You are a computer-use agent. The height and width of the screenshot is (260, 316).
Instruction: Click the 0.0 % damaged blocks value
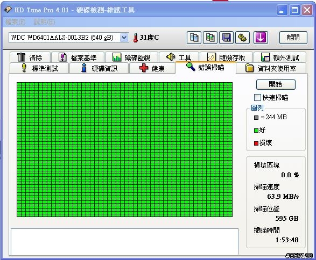(290, 175)
